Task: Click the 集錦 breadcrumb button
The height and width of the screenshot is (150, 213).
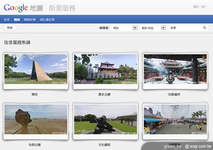Action: click(x=9, y=28)
